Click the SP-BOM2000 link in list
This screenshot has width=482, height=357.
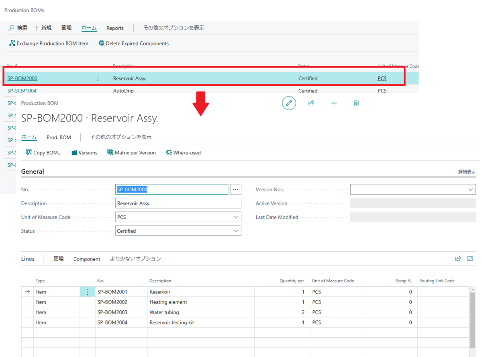coord(22,78)
